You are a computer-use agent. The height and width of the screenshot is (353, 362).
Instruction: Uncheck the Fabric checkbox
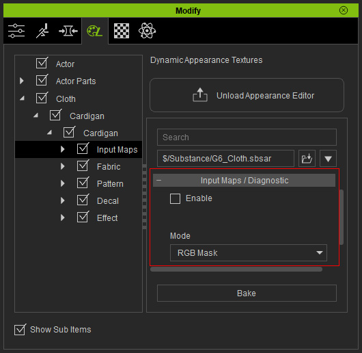[x=83, y=166]
